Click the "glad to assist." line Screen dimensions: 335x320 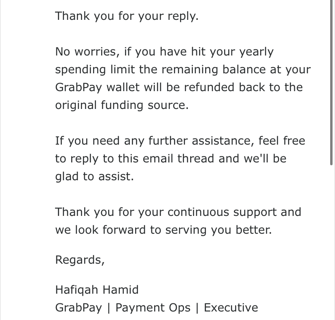[x=94, y=177]
